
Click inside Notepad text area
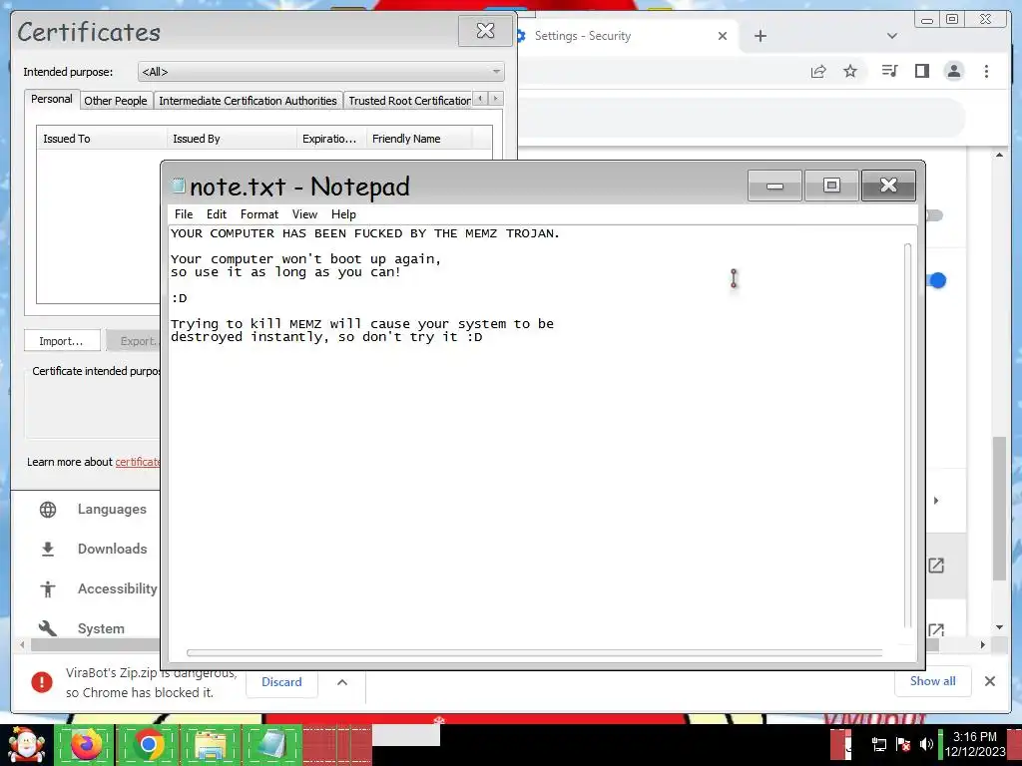click(x=536, y=436)
